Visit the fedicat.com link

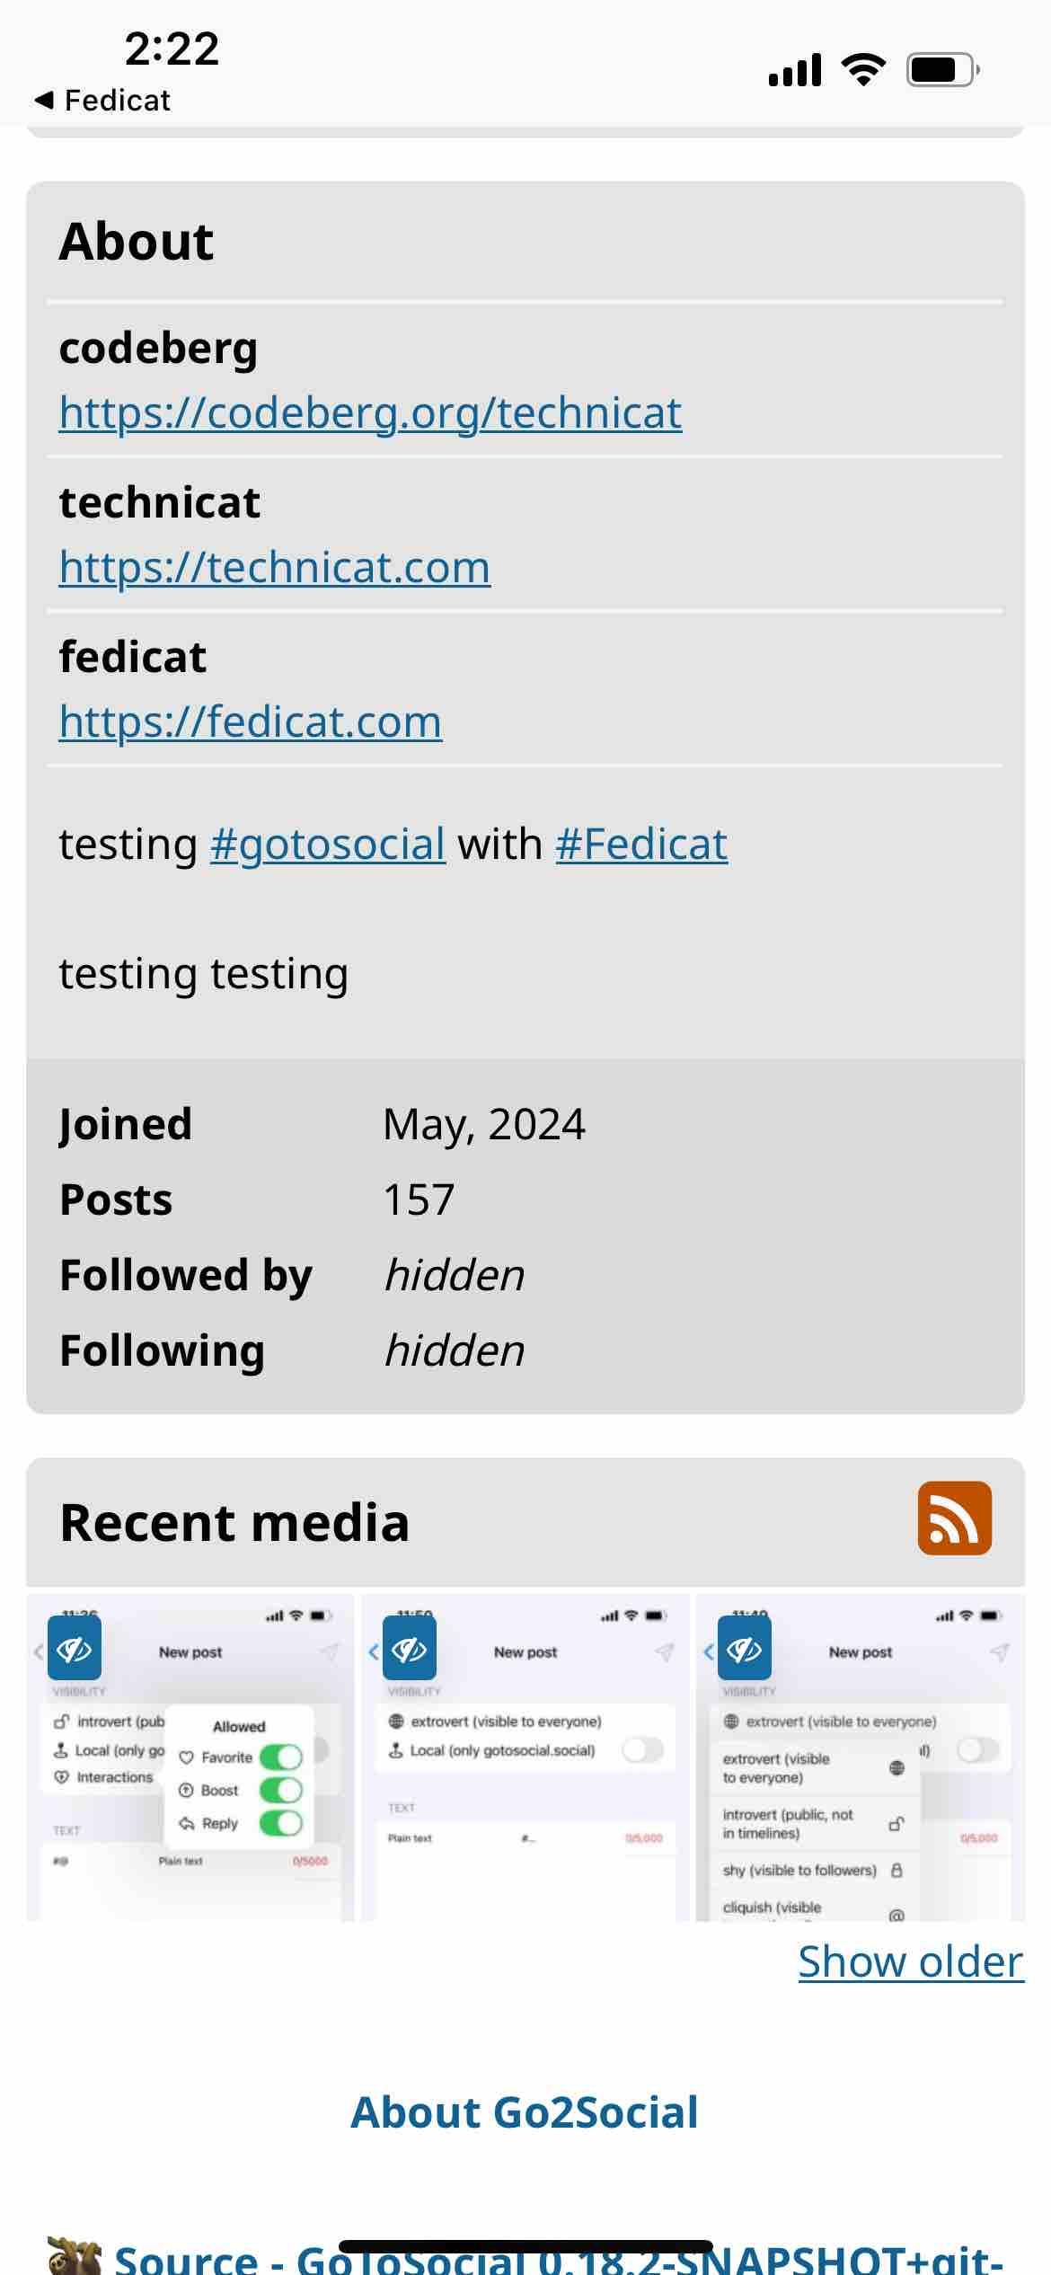pyautogui.click(x=251, y=721)
